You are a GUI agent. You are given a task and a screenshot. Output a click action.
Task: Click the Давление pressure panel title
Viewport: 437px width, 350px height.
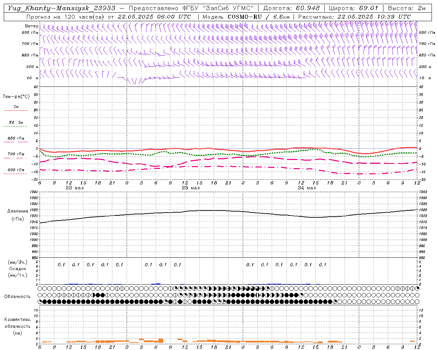pos(18,211)
